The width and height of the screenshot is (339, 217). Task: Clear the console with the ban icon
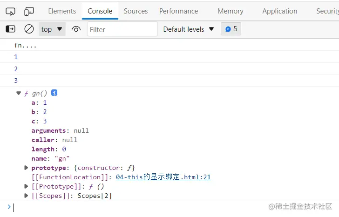coord(29,29)
